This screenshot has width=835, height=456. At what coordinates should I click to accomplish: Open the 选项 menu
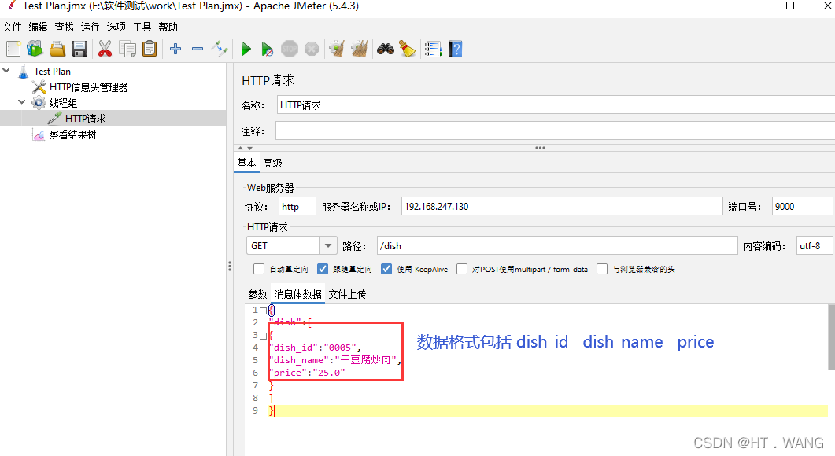(116, 27)
